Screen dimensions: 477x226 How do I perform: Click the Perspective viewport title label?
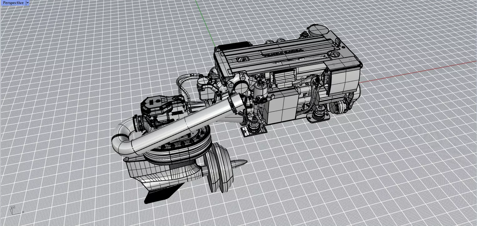click(x=13, y=3)
